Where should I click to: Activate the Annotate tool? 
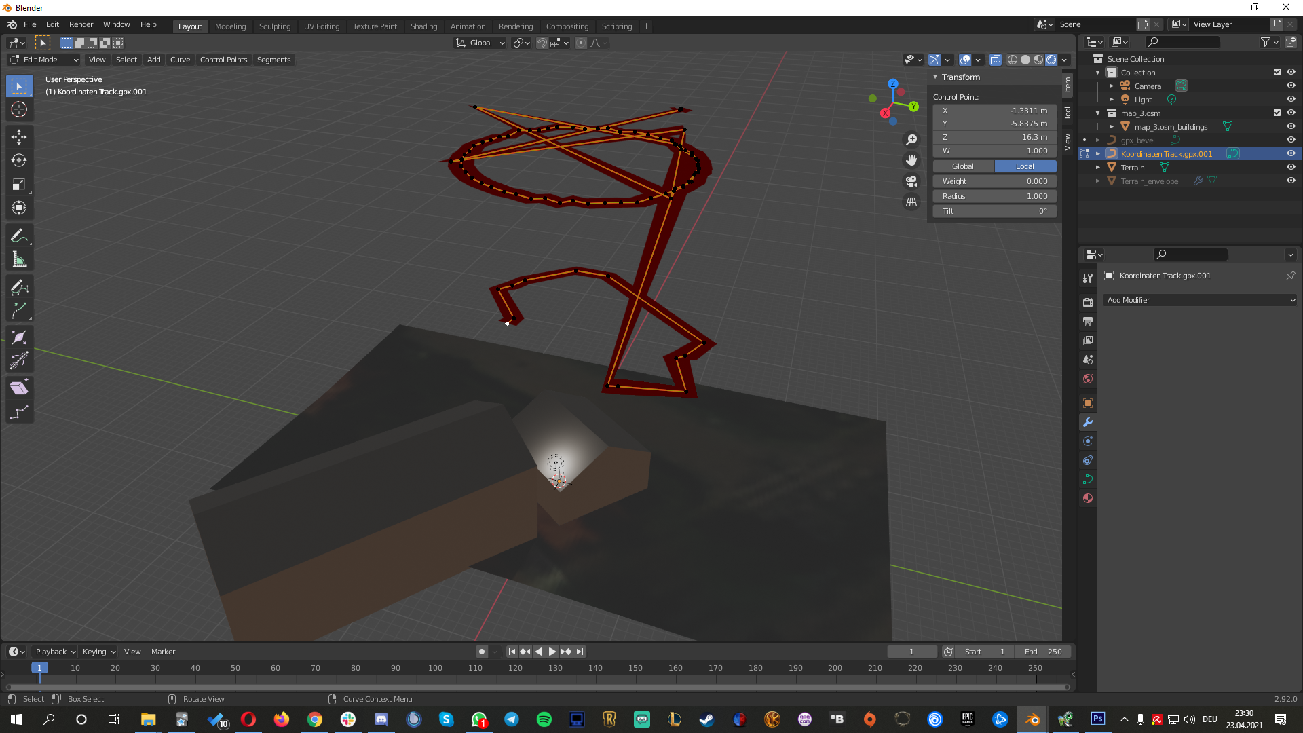click(19, 236)
